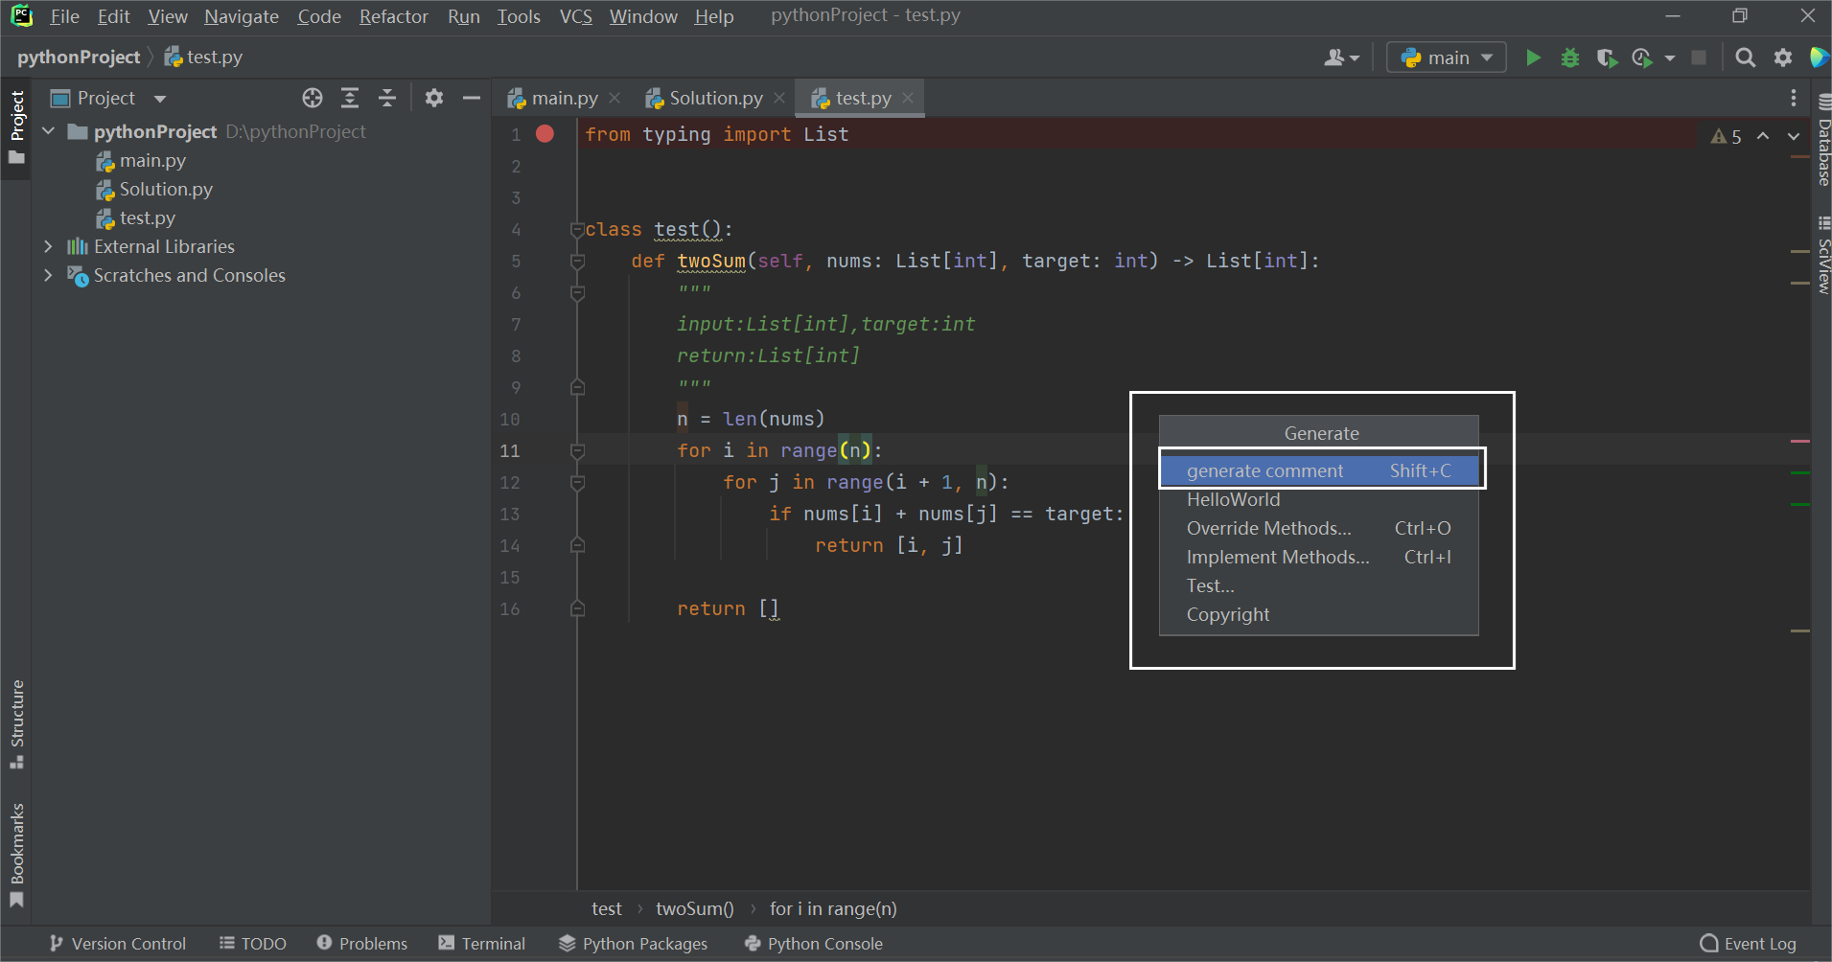Open the Python Console tool window
This screenshot has height=962, width=1832.
(x=814, y=944)
